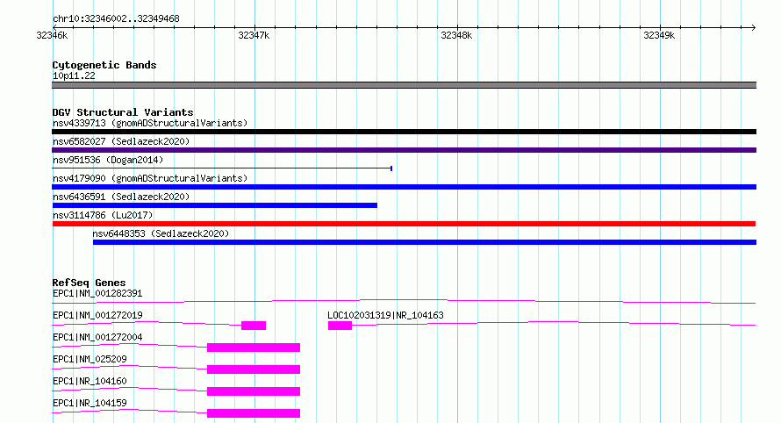This screenshot has height=423, width=781.
Task: Click the small exon box of EPC1|NM_001272019
Action: pyautogui.click(x=254, y=326)
